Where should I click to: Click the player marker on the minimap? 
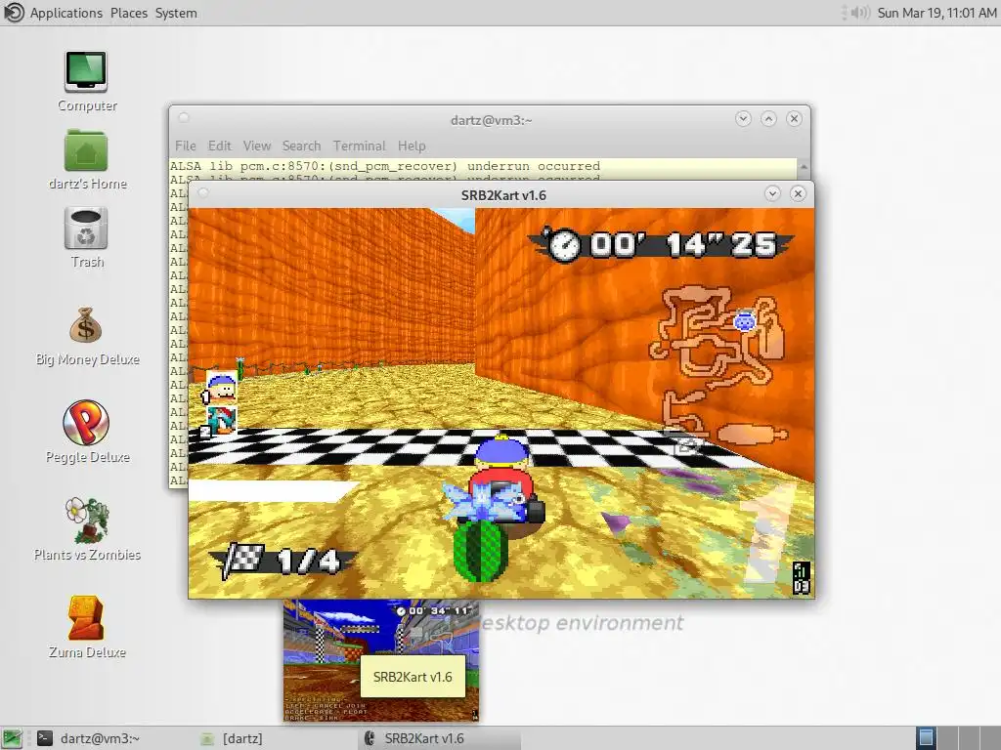click(744, 320)
